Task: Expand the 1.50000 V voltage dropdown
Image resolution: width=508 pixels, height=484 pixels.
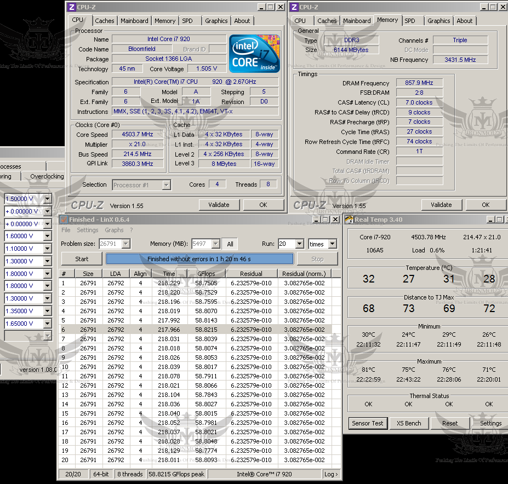Action: (48, 199)
